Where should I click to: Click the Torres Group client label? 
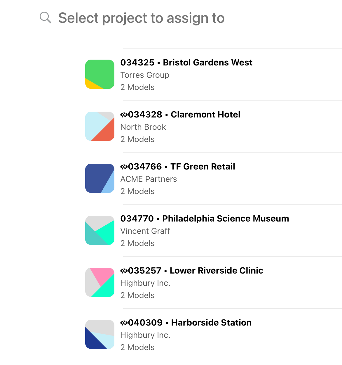click(x=145, y=75)
